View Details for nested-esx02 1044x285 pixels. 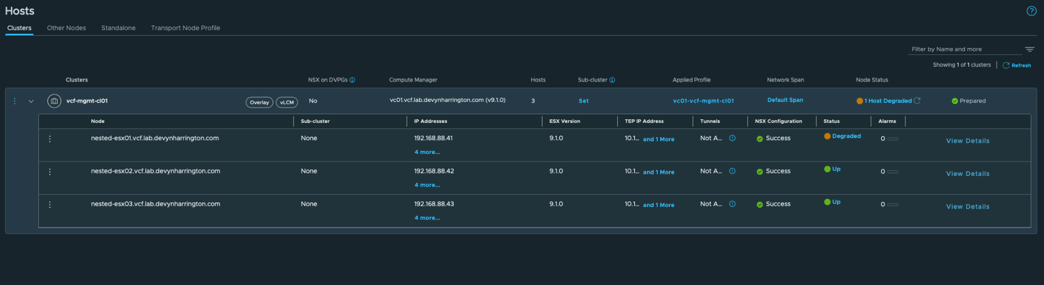[968, 174]
